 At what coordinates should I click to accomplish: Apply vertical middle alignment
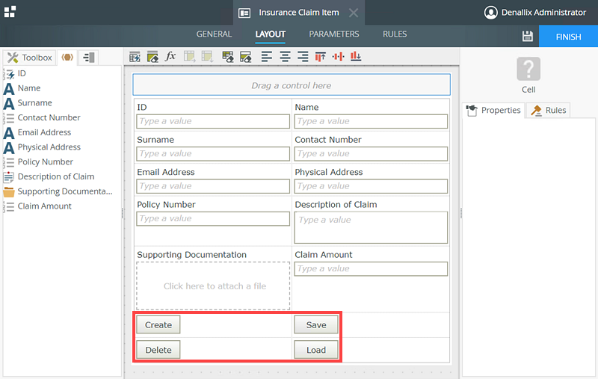tap(338, 57)
